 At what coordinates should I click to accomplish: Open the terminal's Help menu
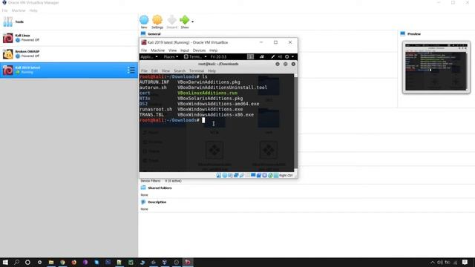[x=212, y=71]
